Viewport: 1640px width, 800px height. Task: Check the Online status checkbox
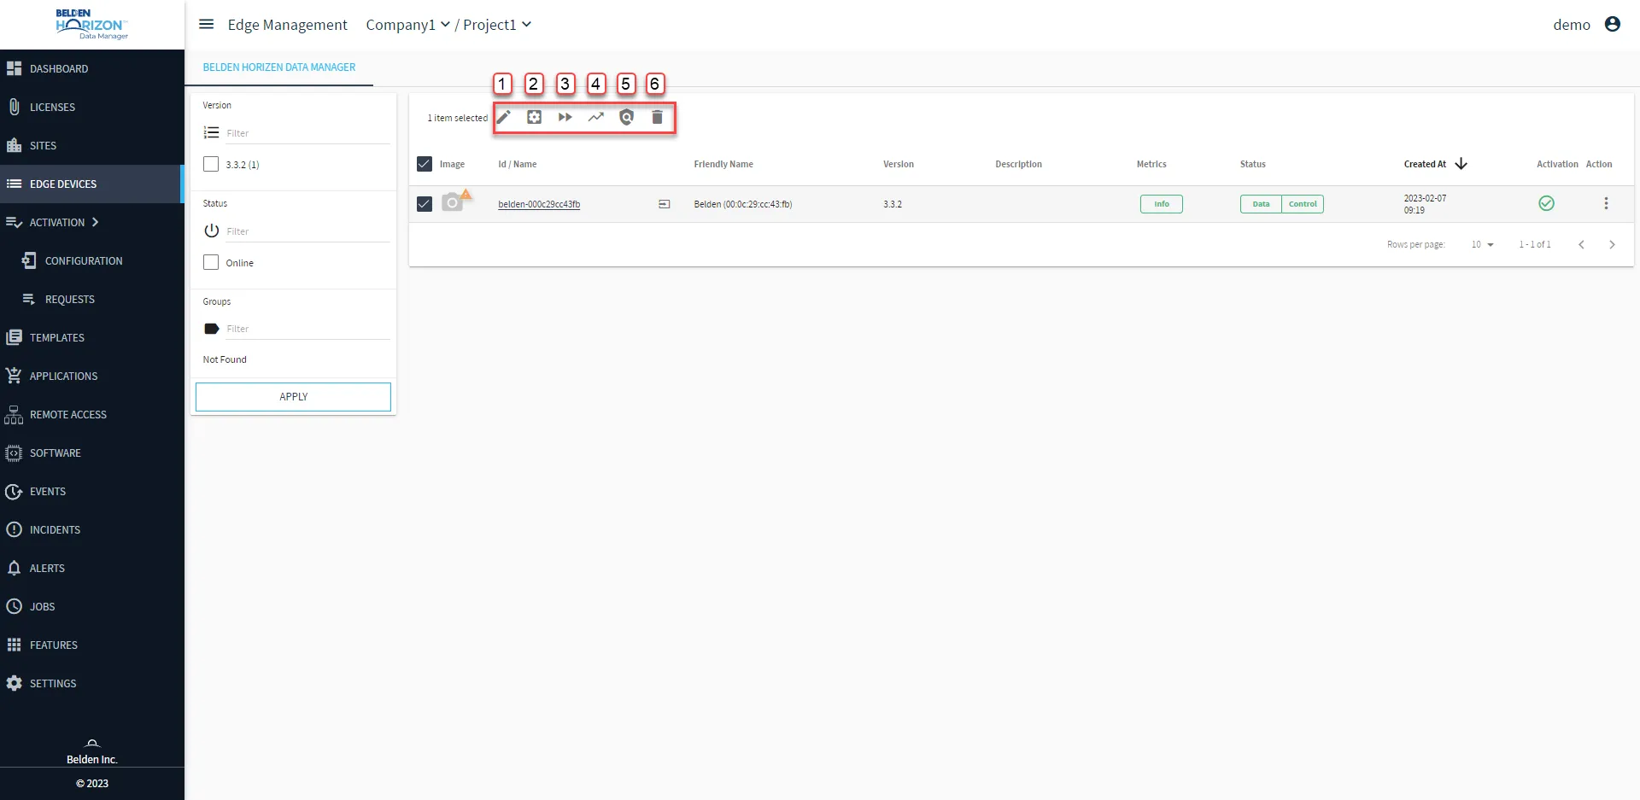point(211,262)
